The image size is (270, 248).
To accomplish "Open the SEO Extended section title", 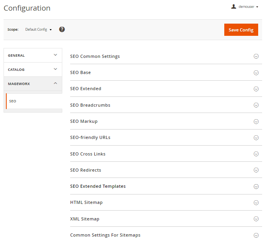I will pos(86,89).
